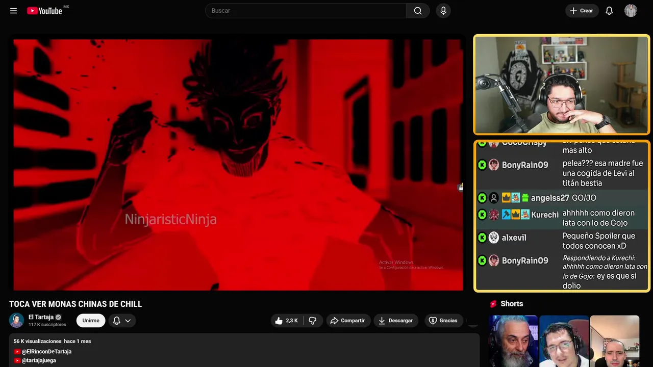Screen dimensions: 653x367
Task: Click the Kick badge beside alxevil
Action: click(x=482, y=238)
